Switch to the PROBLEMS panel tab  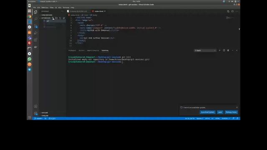coord(72,50)
